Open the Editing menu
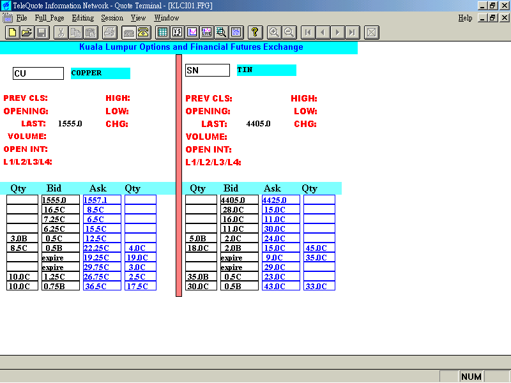The height and width of the screenshot is (383, 511). coord(83,18)
